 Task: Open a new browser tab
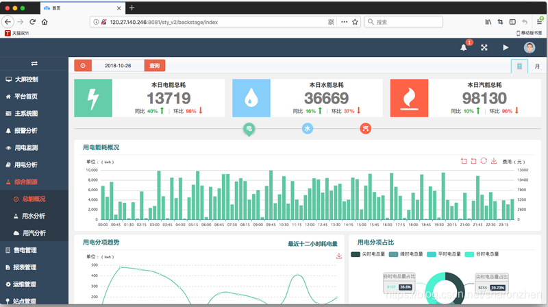coord(132,8)
